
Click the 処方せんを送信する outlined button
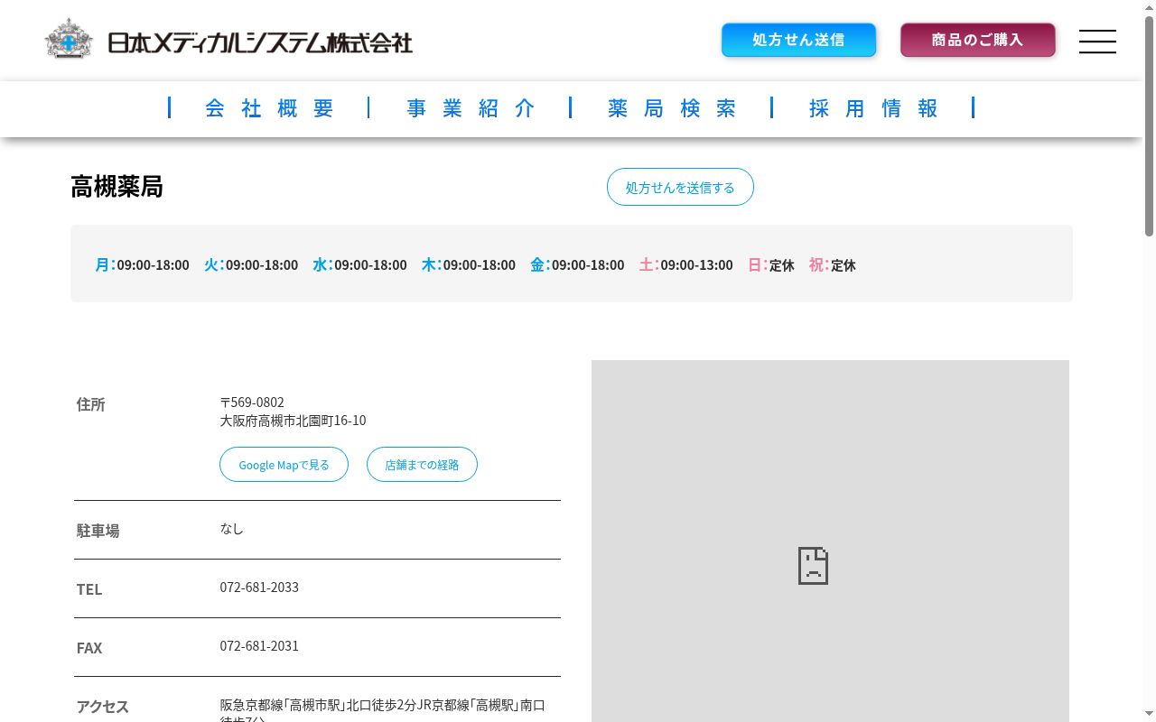coord(680,187)
